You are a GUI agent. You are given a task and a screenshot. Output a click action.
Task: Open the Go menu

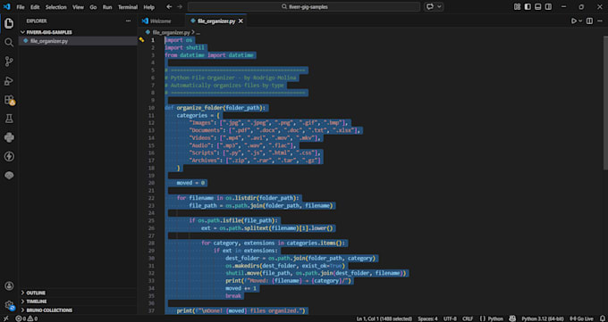93,7
